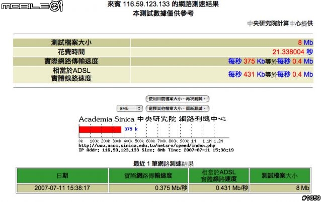The height and width of the screenshot is (202, 322).
Task: Click choose other file size and retest button
Action: point(177,108)
